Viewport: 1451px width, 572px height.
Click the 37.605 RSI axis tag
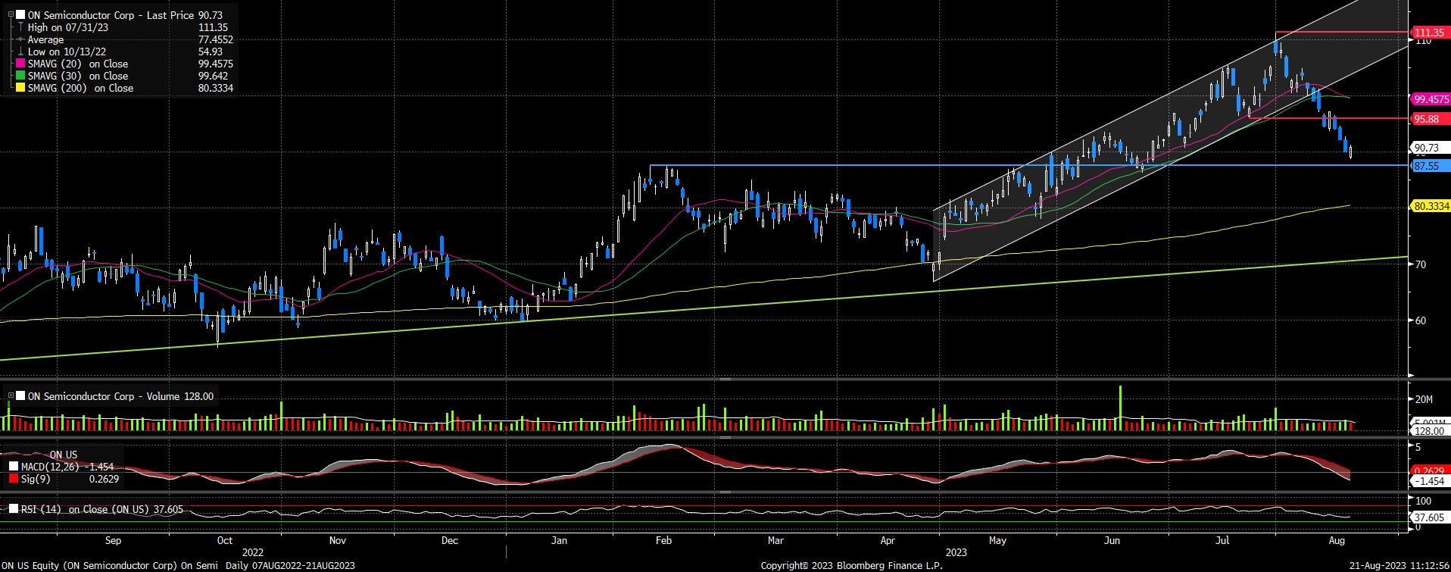[1429, 517]
